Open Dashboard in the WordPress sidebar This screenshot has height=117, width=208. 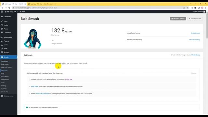pos(7,17)
